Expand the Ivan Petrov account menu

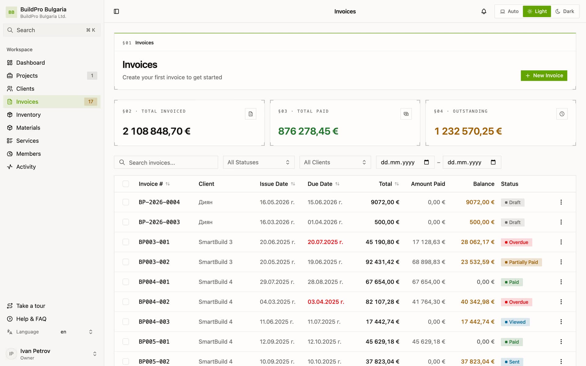[52, 354]
